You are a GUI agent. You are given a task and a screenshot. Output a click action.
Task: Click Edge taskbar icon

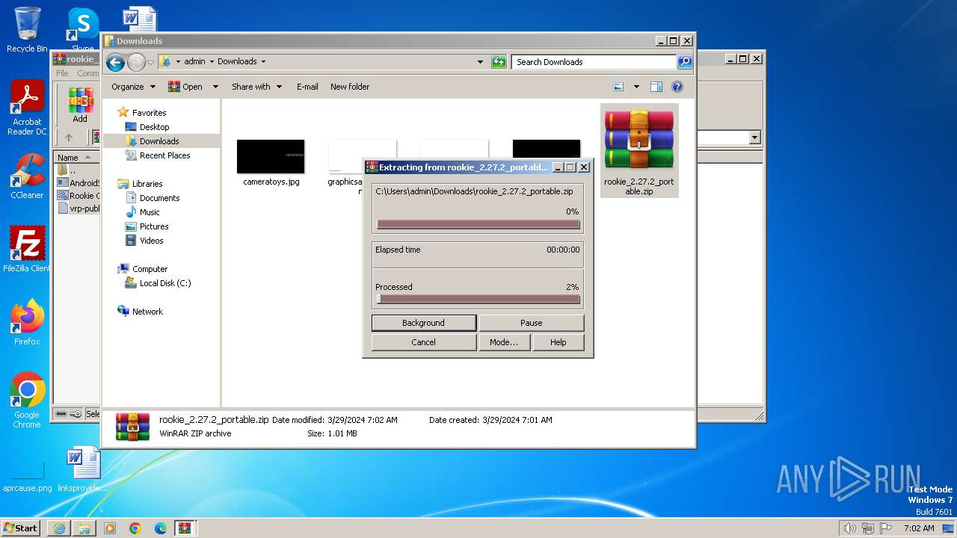pyautogui.click(x=161, y=528)
